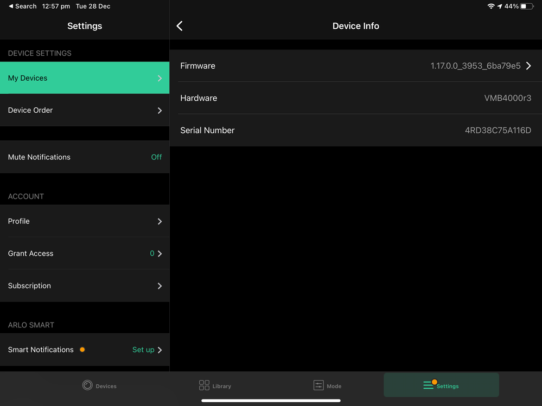Open the Grant Access row label
The width and height of the screenshot is (542, 406).
pos(31,253)
